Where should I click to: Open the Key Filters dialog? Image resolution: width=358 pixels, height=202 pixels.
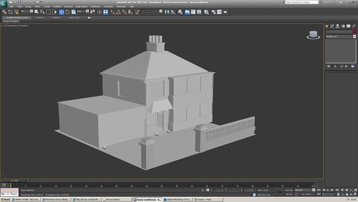coord(307,195)
